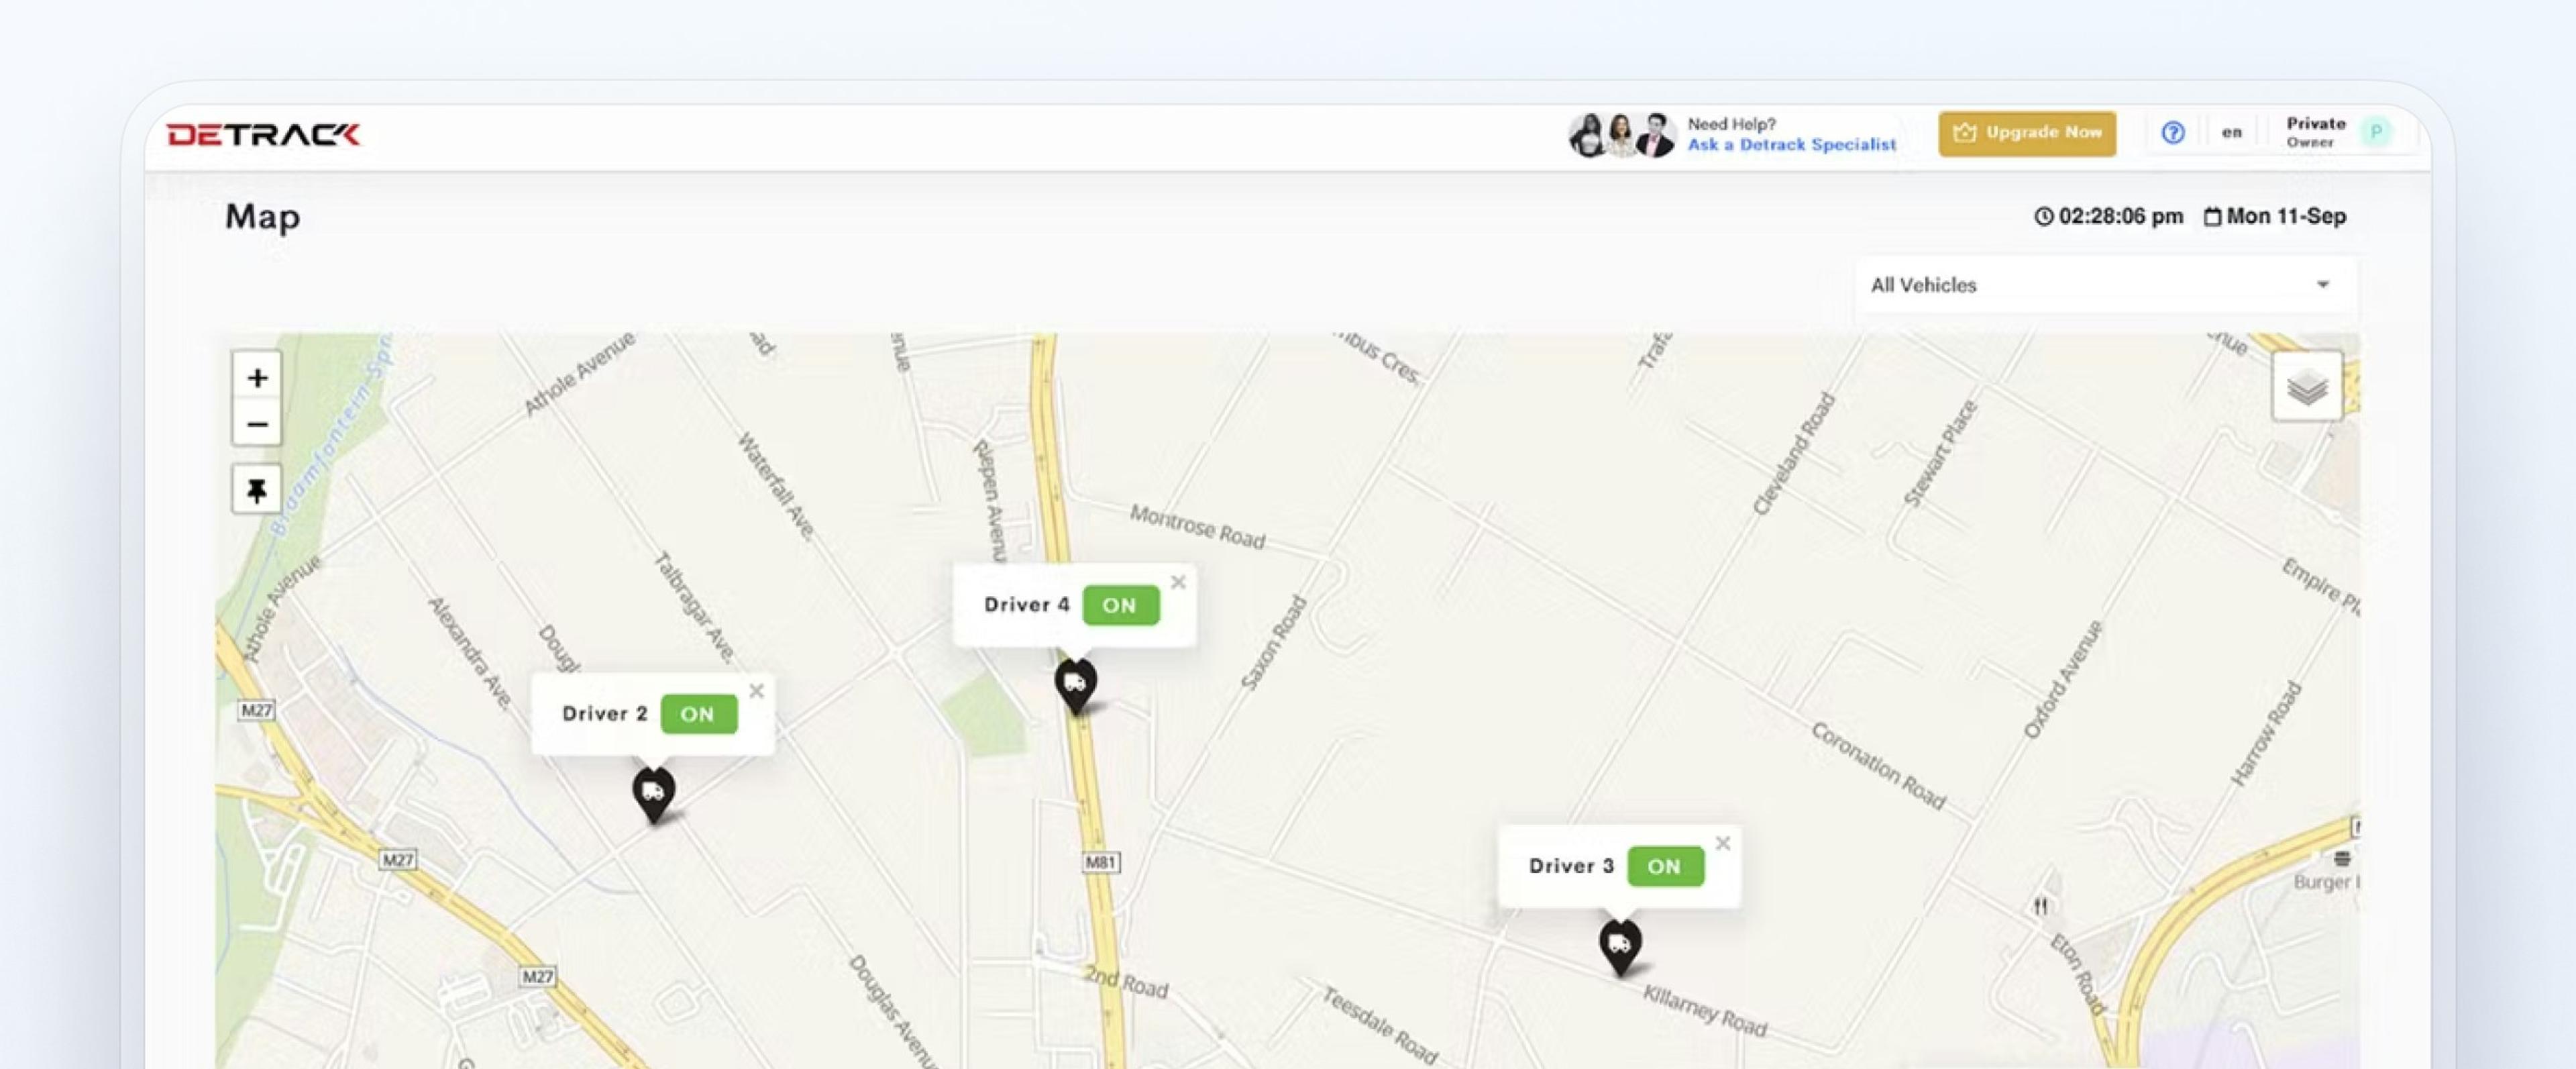
Task: Click the Driver 3 truck marker
Action: coord(1620,947)
